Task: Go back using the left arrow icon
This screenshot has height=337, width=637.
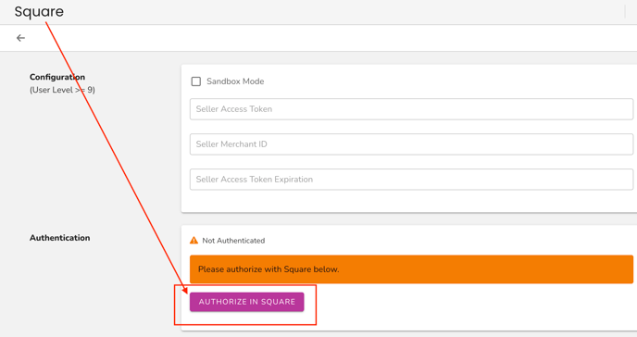Action: tap(20, 38)
